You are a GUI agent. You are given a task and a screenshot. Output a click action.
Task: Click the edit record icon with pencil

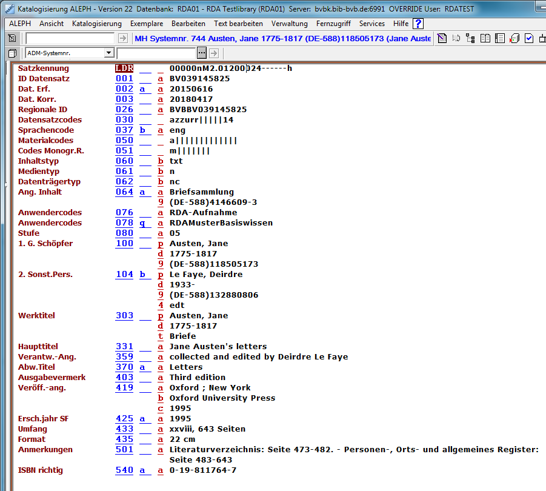click(x=442, y=38)
